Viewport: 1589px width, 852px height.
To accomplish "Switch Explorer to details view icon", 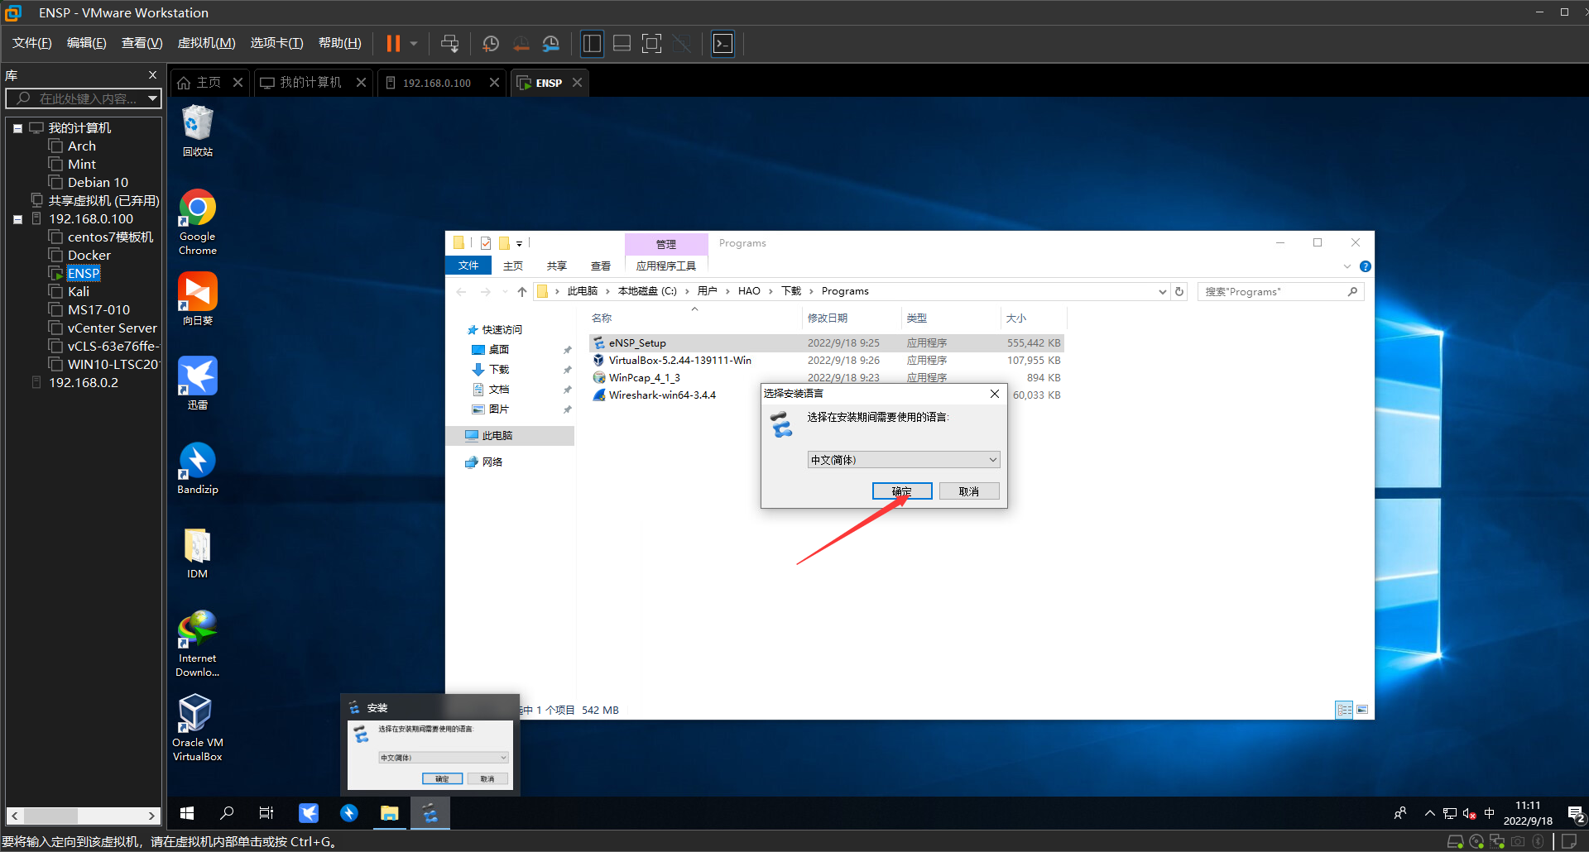I will pyautogui.click(x=1345, y=710).
